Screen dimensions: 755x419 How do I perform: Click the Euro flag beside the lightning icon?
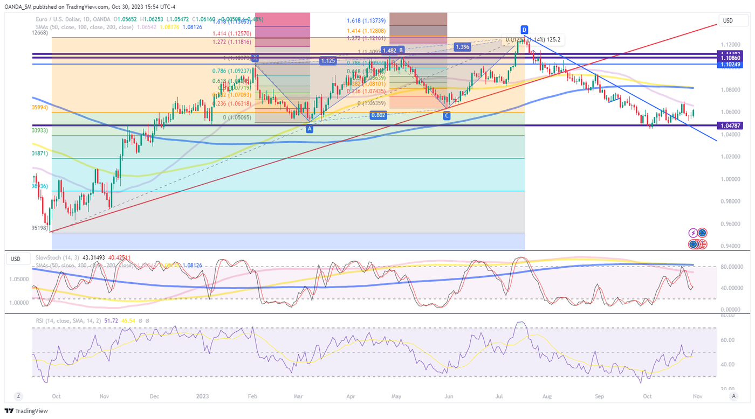702,233
